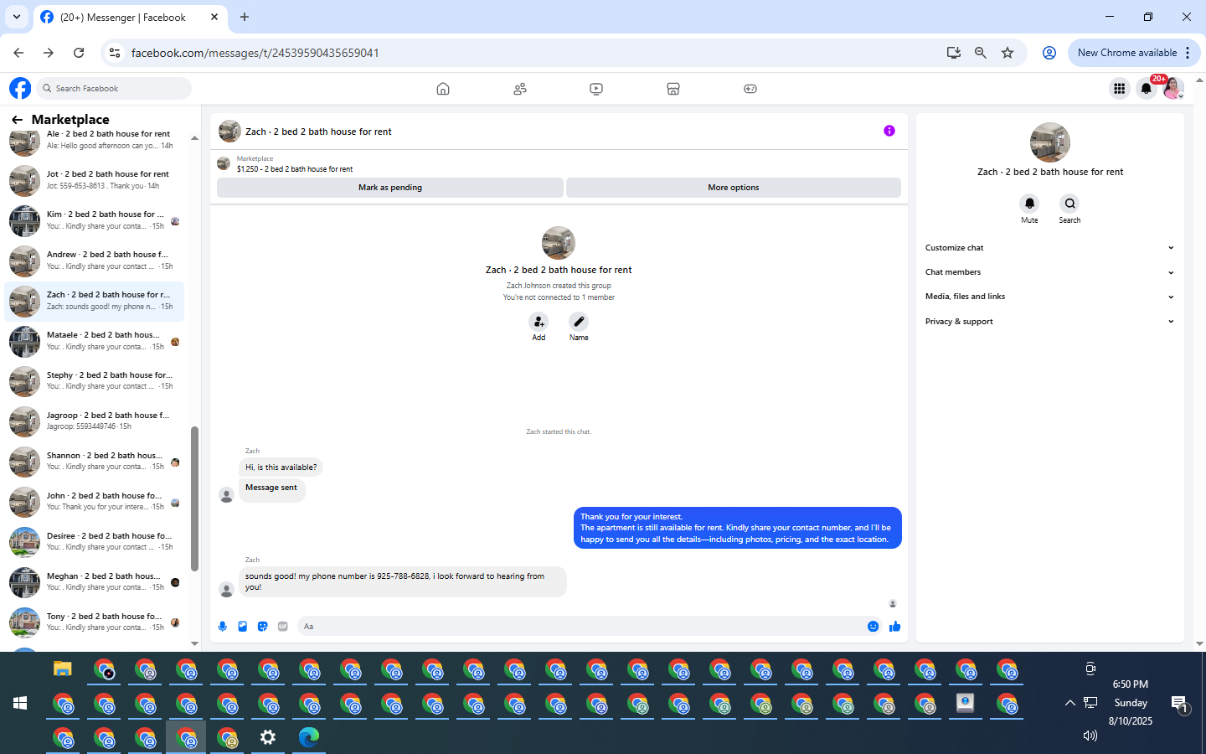This screenshot has height=754, width=1206.
Task: Open the Facebook menu grid icon
Action: point(1119,88)
